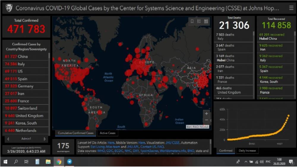Image resolution: width=297 pixels, height=167 pixels.
Task: Select the Cumulative Confirmed Cases tab
Action: coord(75,133)
